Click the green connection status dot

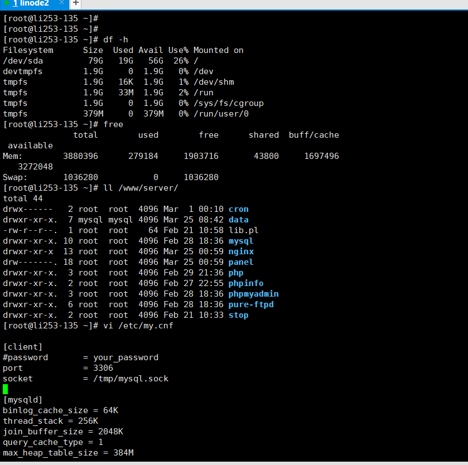click(6, 3)
